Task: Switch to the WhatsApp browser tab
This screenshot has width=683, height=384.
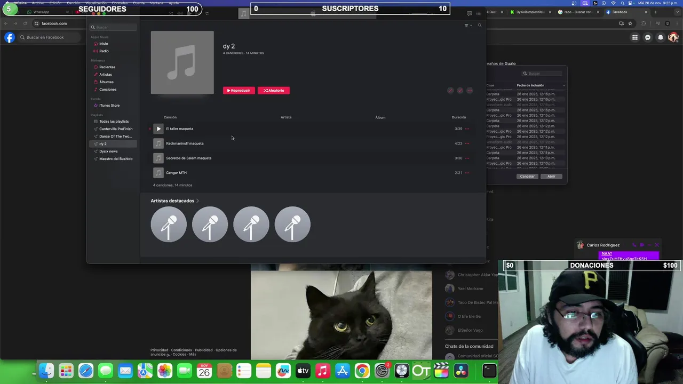Action: pyautogui.click(x=48, y=12)
